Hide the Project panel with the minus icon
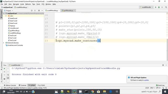This screenshot has width=168, height=94. coord(42,10)
